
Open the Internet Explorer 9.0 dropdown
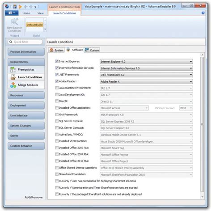tap(146, 62)
